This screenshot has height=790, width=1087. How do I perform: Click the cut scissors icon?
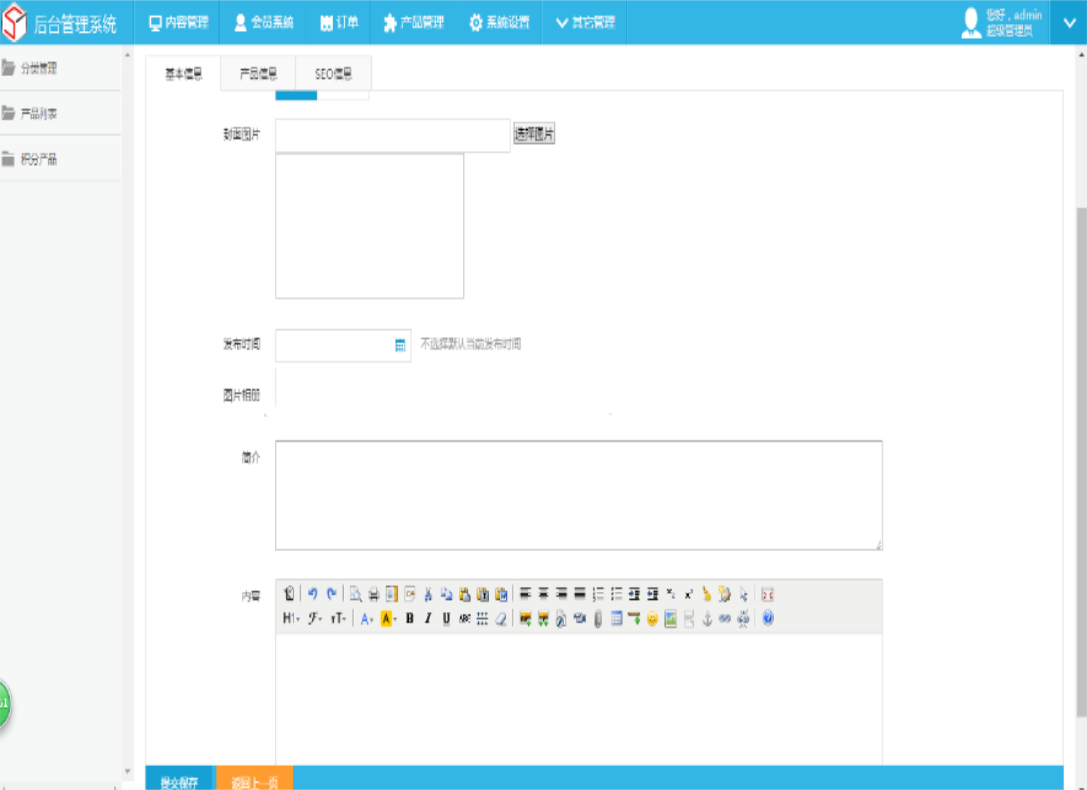click(428, 593)
